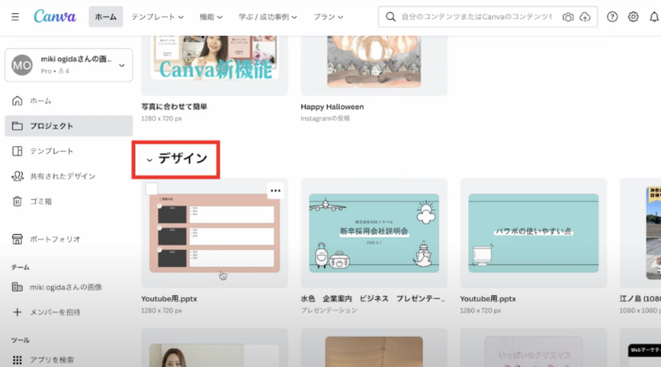This screenshot has height=367, width=661.
Task: Open camera image search icon
Action: click(568, 17)
